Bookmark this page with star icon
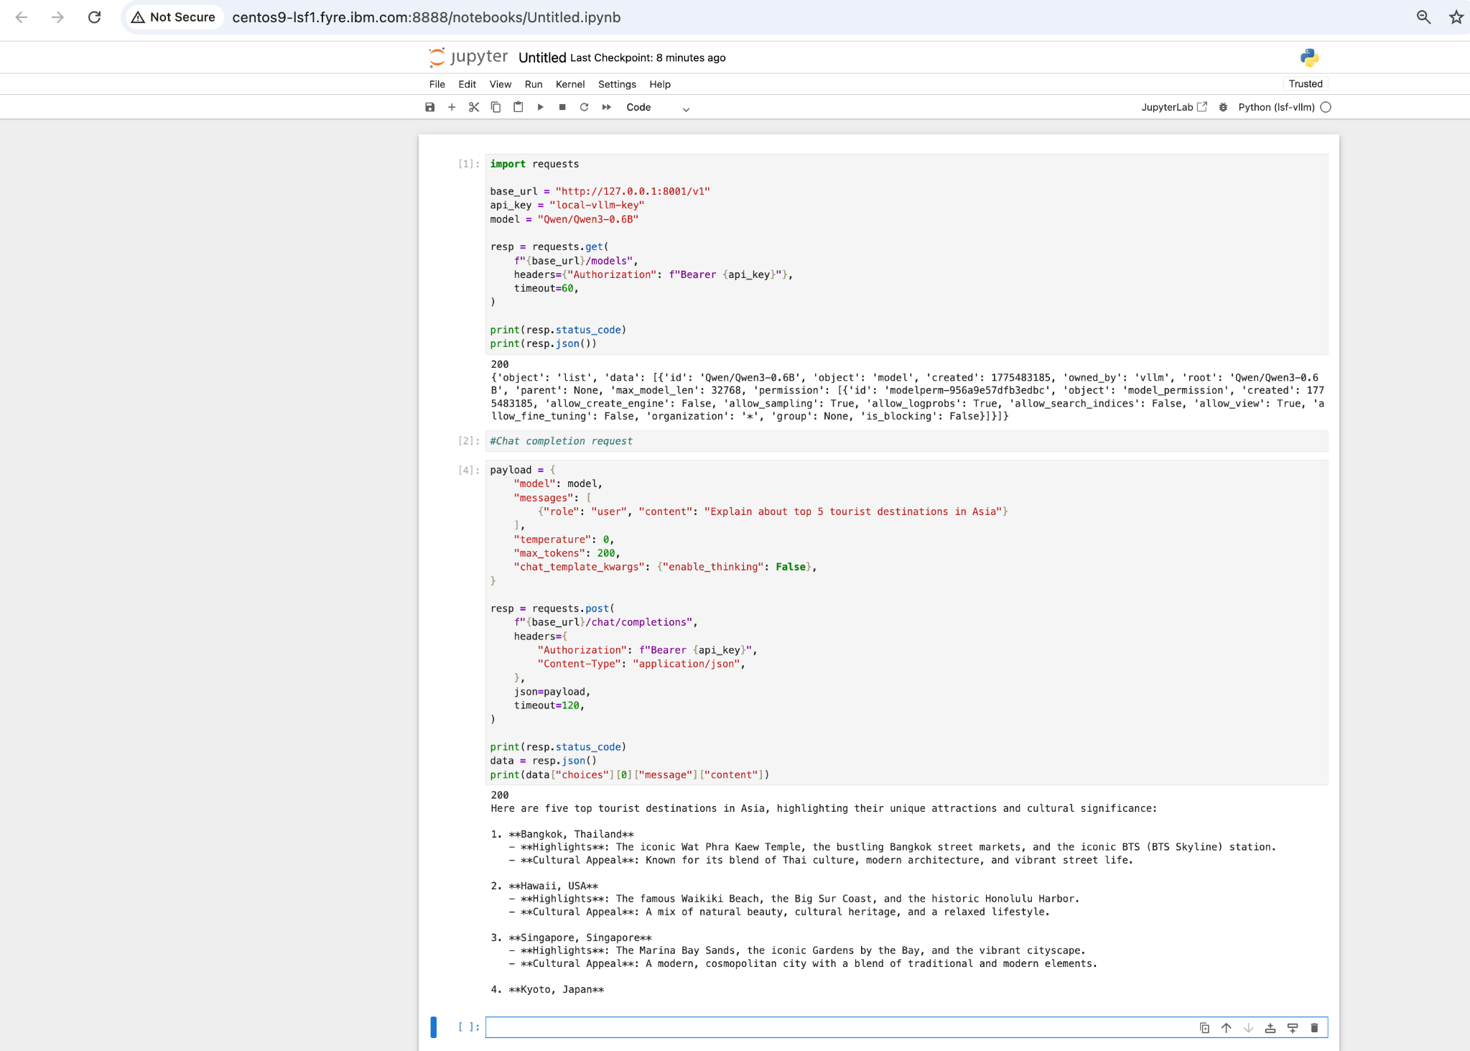The image size is (1470, 1051). click(1456, 17)
